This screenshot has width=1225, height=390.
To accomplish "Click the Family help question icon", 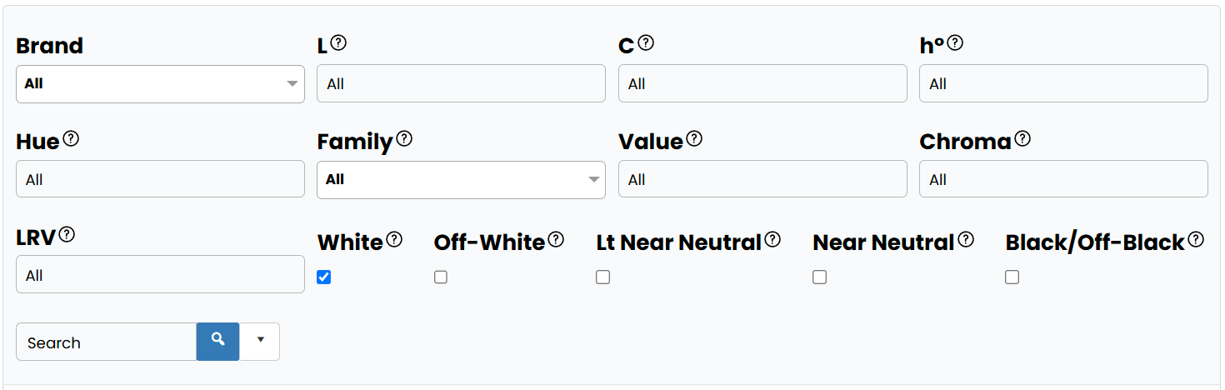I will pyautogui.click(x=404, y=139).
